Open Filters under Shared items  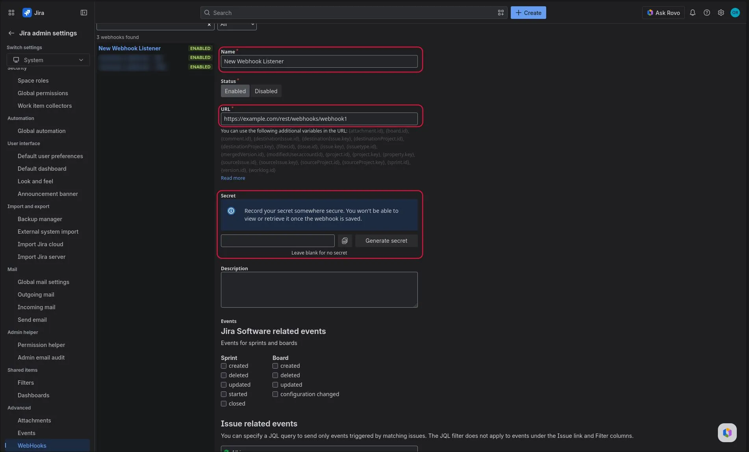tap(26, 383)
